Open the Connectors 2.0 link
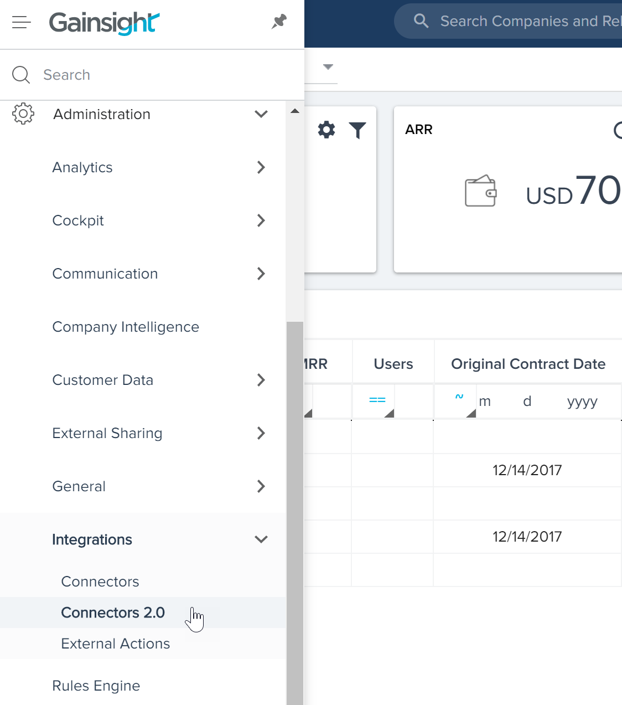 tap(113, 613)
